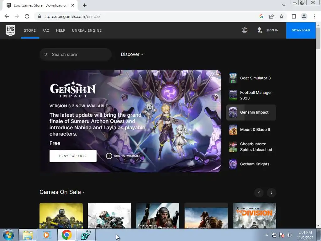The height and width of the screenshot is (241, 321).
Task: Open the UNREAL ENGINE nav item
Action: pos(87,30)
